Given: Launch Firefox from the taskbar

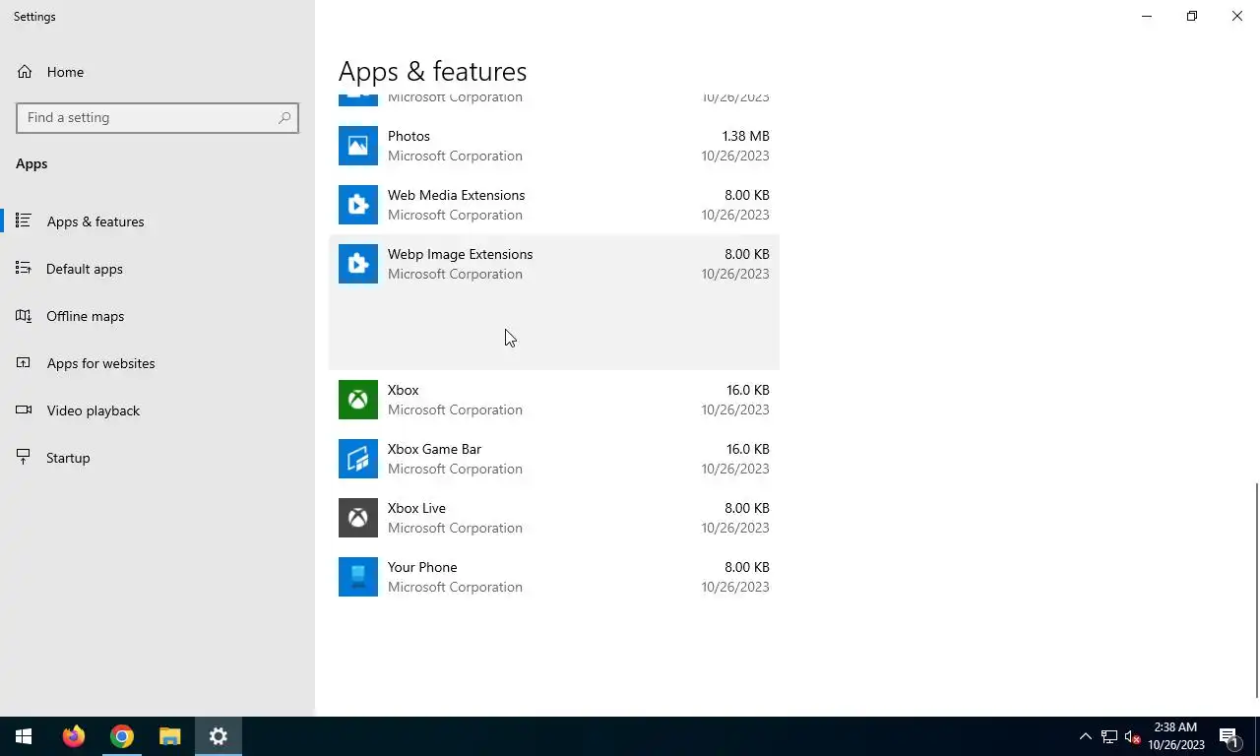Looking at the screenshot, I should (74, 736).
